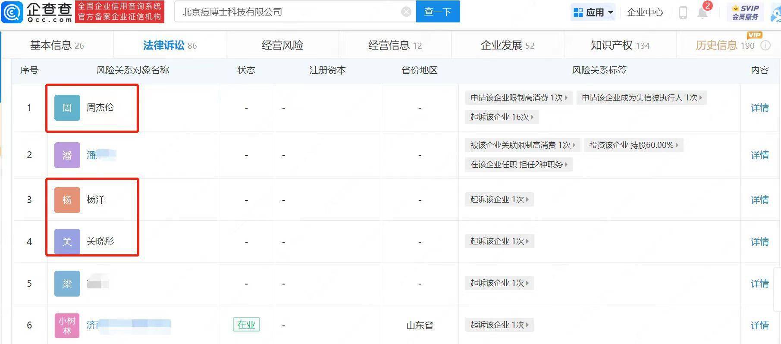This screenshot has height=344, width=781.
Task: Click the orange 杨 avatar in row 3
Action: [67, 200]
